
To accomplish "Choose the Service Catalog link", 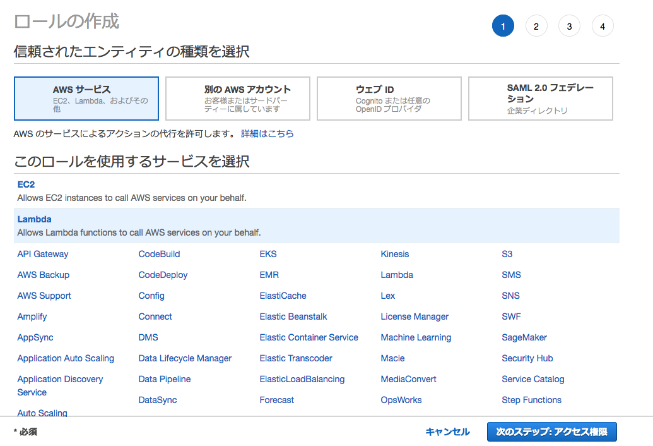I will click(x=533, y=379).
